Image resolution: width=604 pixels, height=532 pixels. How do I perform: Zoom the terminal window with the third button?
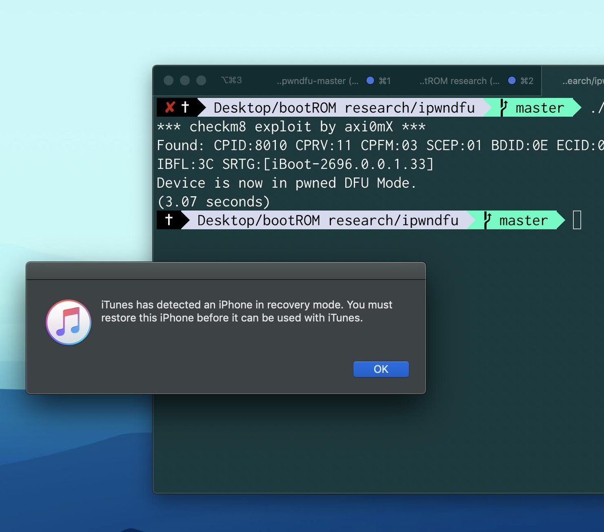point(201,81)
